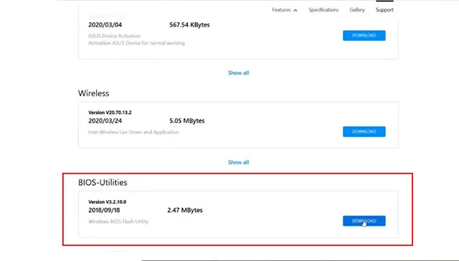
Task: Click the 5.05 MBytes file size
Action: pyautogui.click(x=186, y=121)
